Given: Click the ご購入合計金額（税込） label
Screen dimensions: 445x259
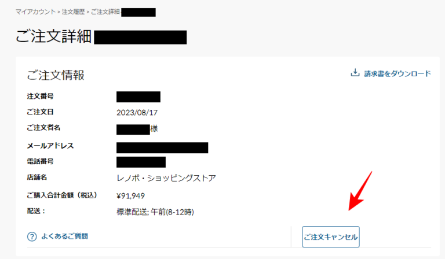Looking at the screenshot, I should tap(62, 195).
